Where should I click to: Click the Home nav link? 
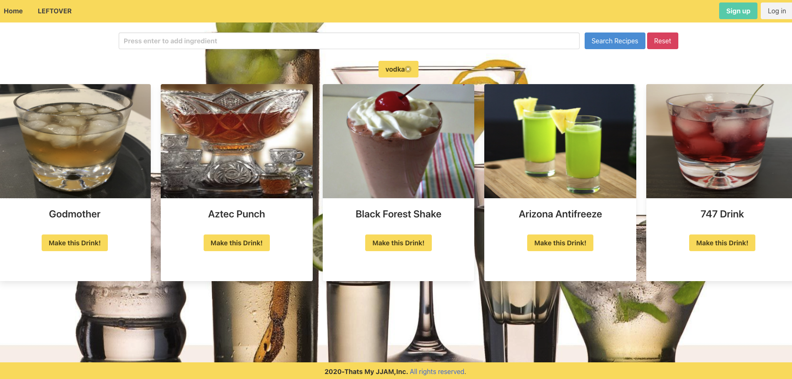pos(13,11)
